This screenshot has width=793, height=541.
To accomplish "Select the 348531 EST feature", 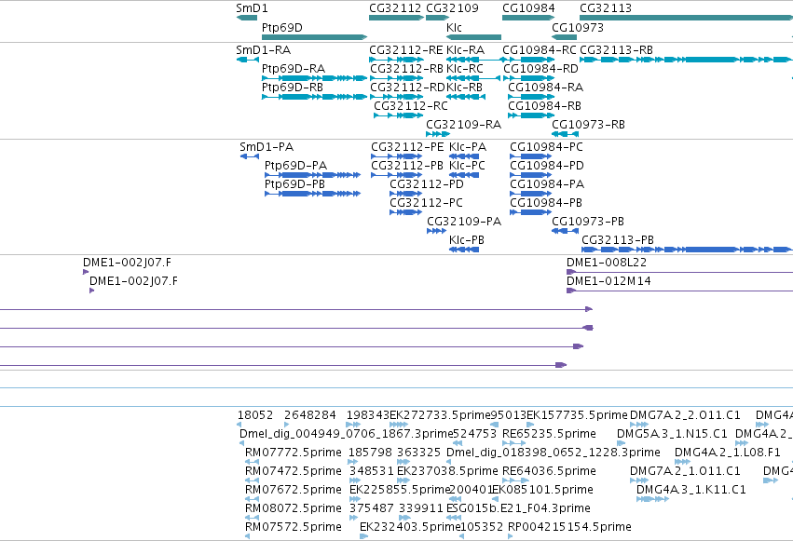I will point(354,480).
